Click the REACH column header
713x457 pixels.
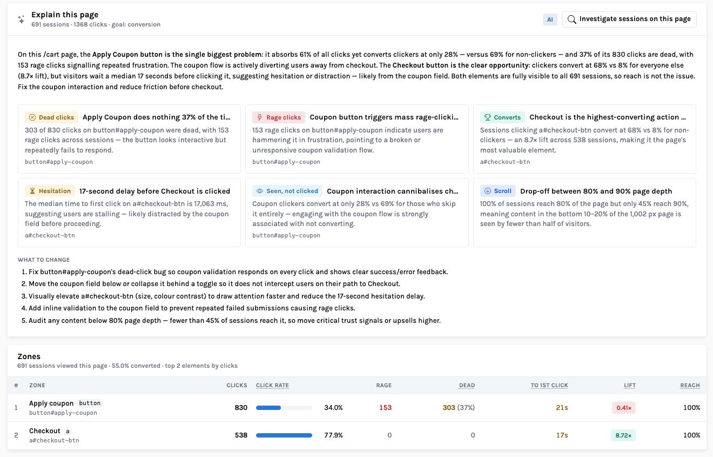pos(690,386)
